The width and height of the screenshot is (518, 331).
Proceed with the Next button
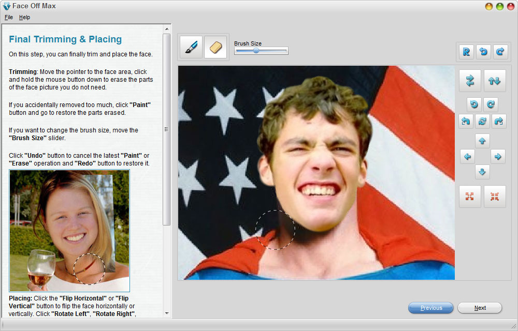pos(480,308)
